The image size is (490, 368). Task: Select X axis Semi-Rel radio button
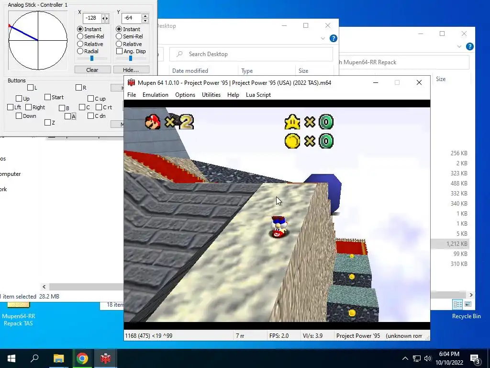[x=80, y=36]
